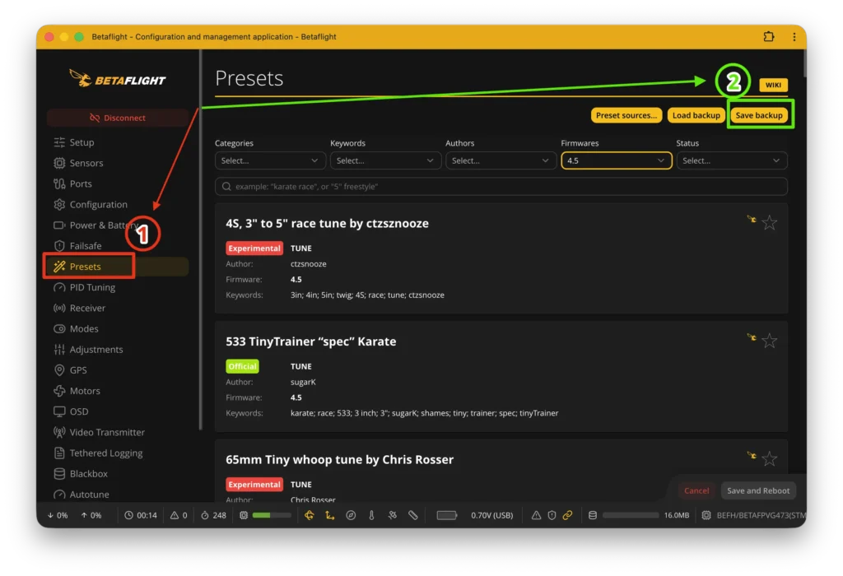Click Save backup
This screenshot has width=843, height=576.
coord(759,115)
